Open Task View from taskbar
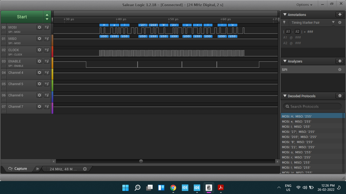 click(x=149, y=188)
